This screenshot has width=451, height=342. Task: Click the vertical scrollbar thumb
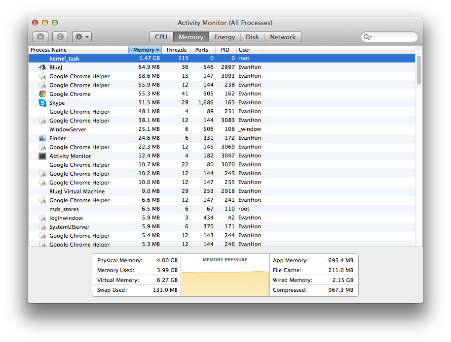coord(419,70)
